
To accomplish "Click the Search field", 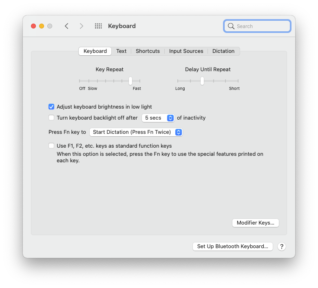I will tap(257, 26).
